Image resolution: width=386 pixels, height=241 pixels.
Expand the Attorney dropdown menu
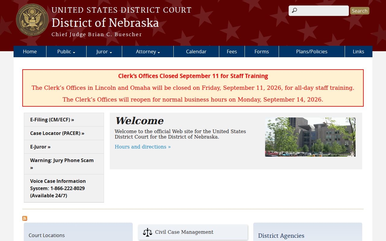pos(148,52)
